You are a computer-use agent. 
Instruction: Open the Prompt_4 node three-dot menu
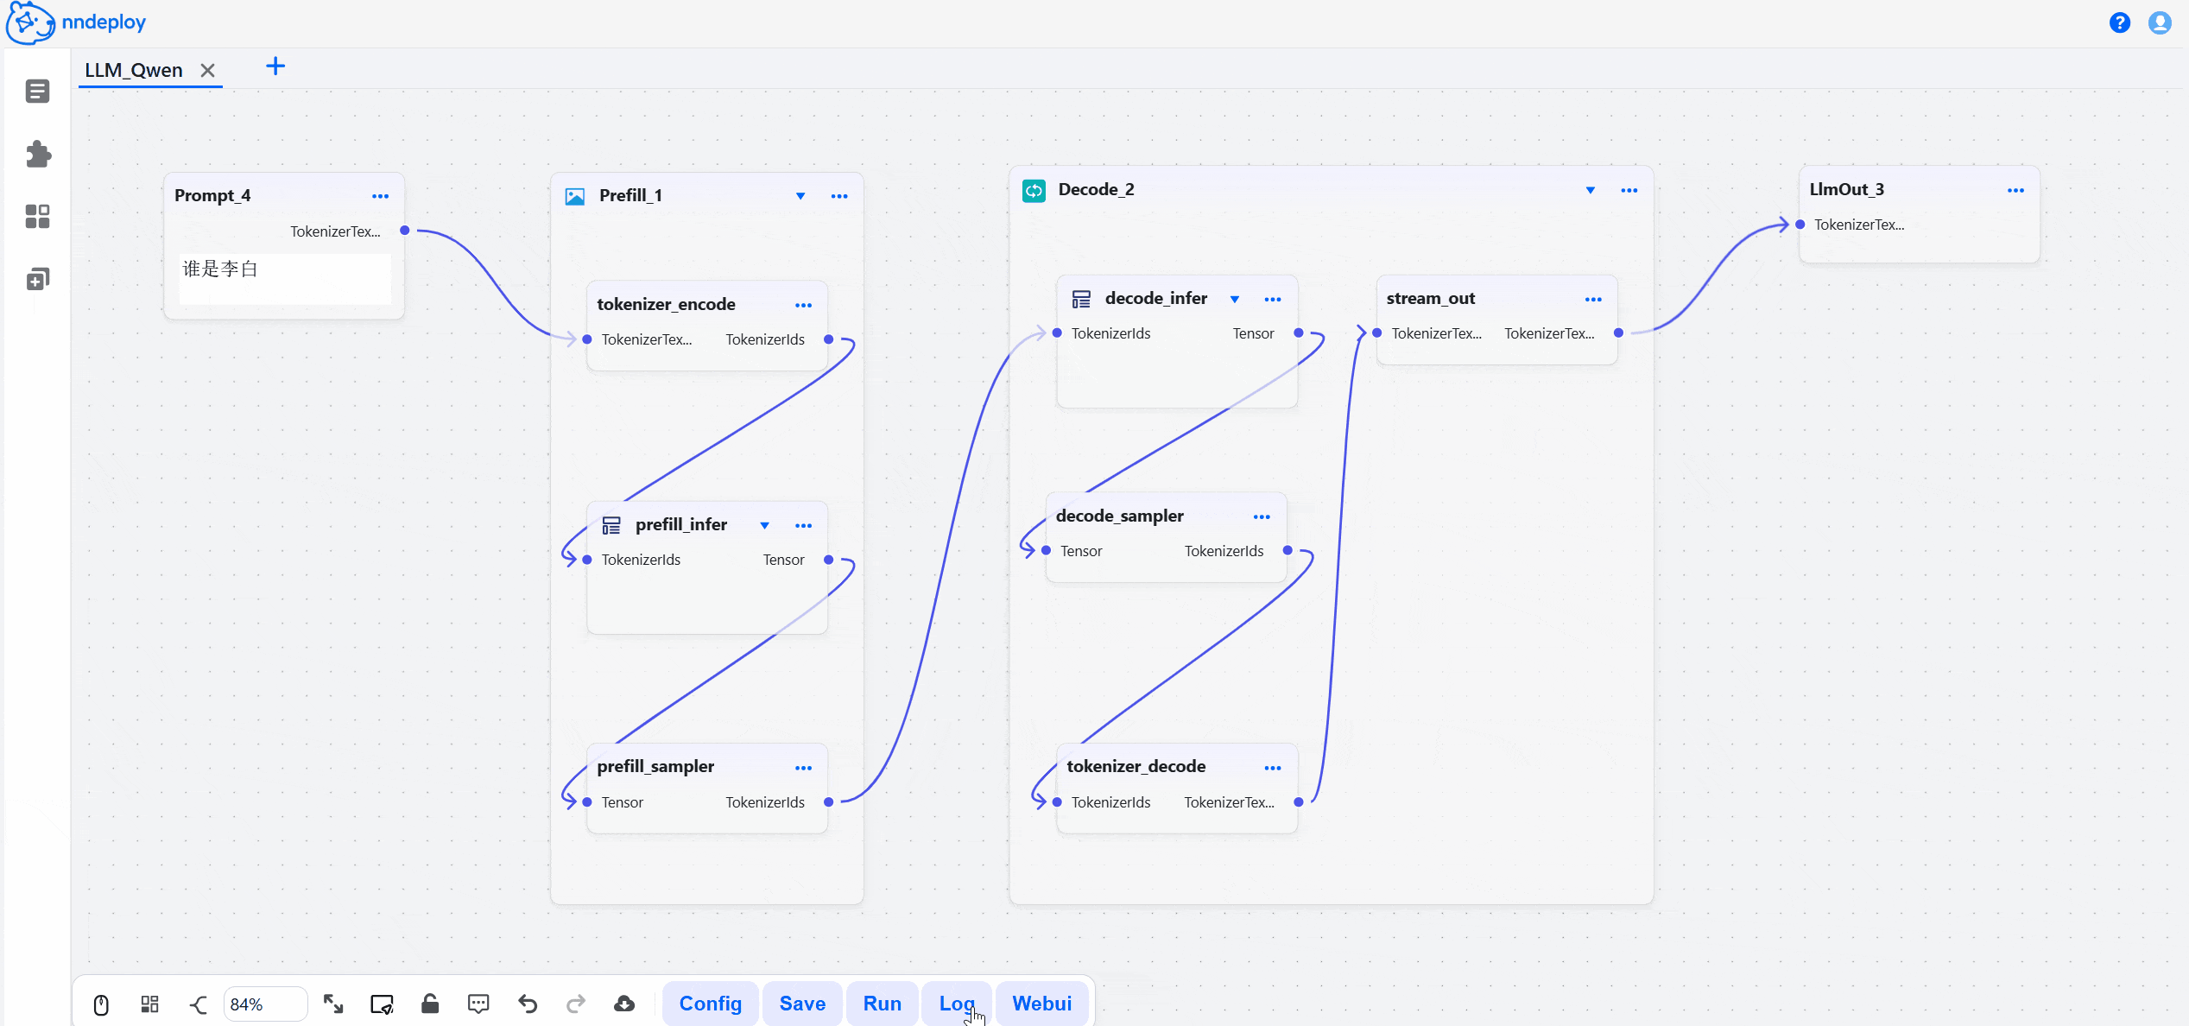pyautogui.click(x=380, y=196)
